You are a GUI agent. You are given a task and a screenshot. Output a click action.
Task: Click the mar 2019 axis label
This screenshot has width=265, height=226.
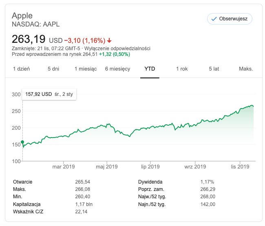tap(64, 167)
